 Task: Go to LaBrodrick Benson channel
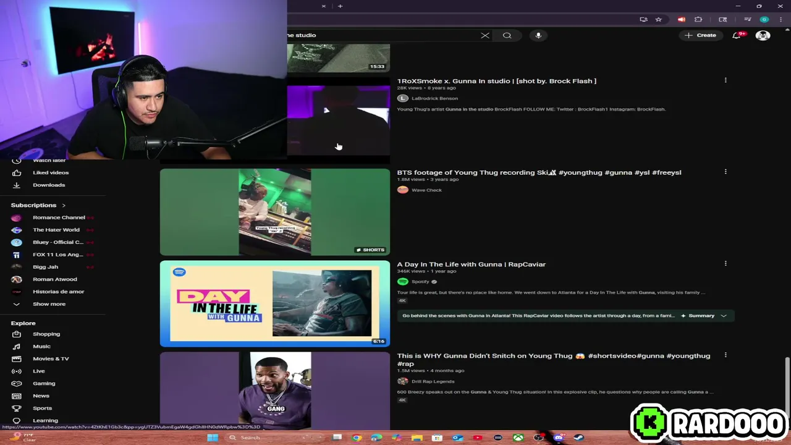[434, 98]
